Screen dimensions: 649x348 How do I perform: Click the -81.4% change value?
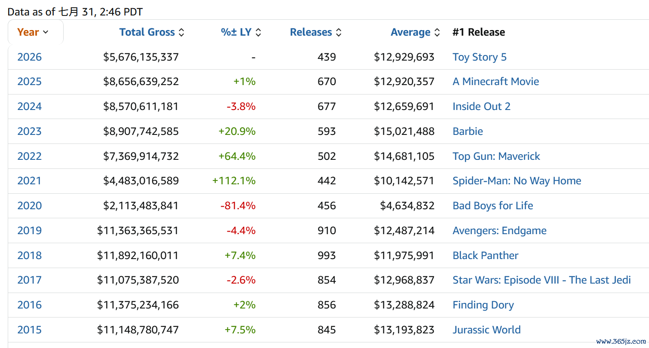[x=238, y=206]
